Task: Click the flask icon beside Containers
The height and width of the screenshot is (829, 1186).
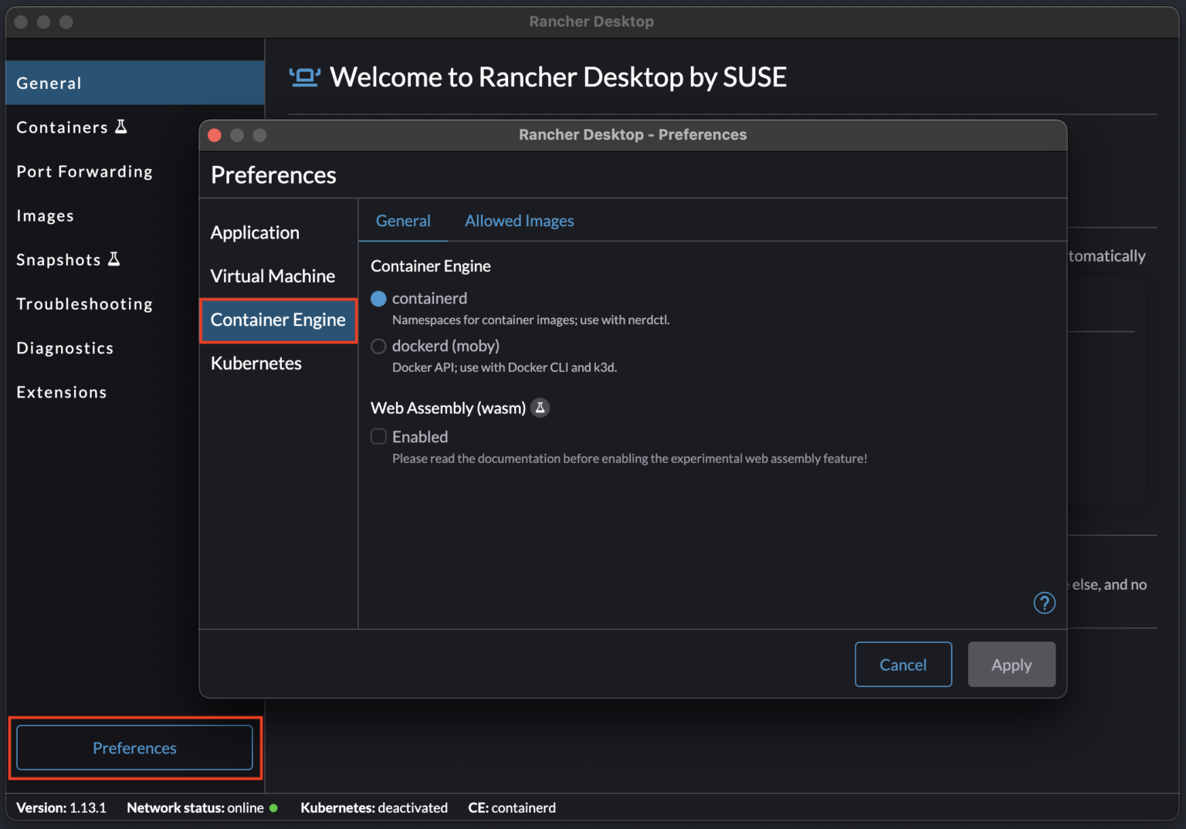Action: tap(121, 127)
